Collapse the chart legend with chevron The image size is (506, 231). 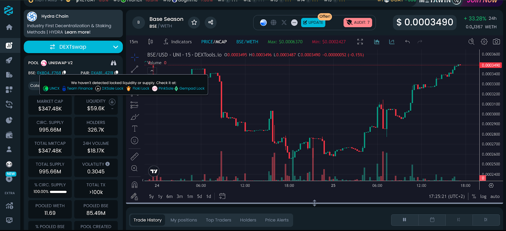pyautogui.click(x=152, y=71)
